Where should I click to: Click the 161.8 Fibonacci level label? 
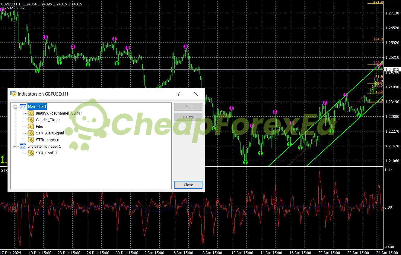pyautogui.click(x=378, y=39)
